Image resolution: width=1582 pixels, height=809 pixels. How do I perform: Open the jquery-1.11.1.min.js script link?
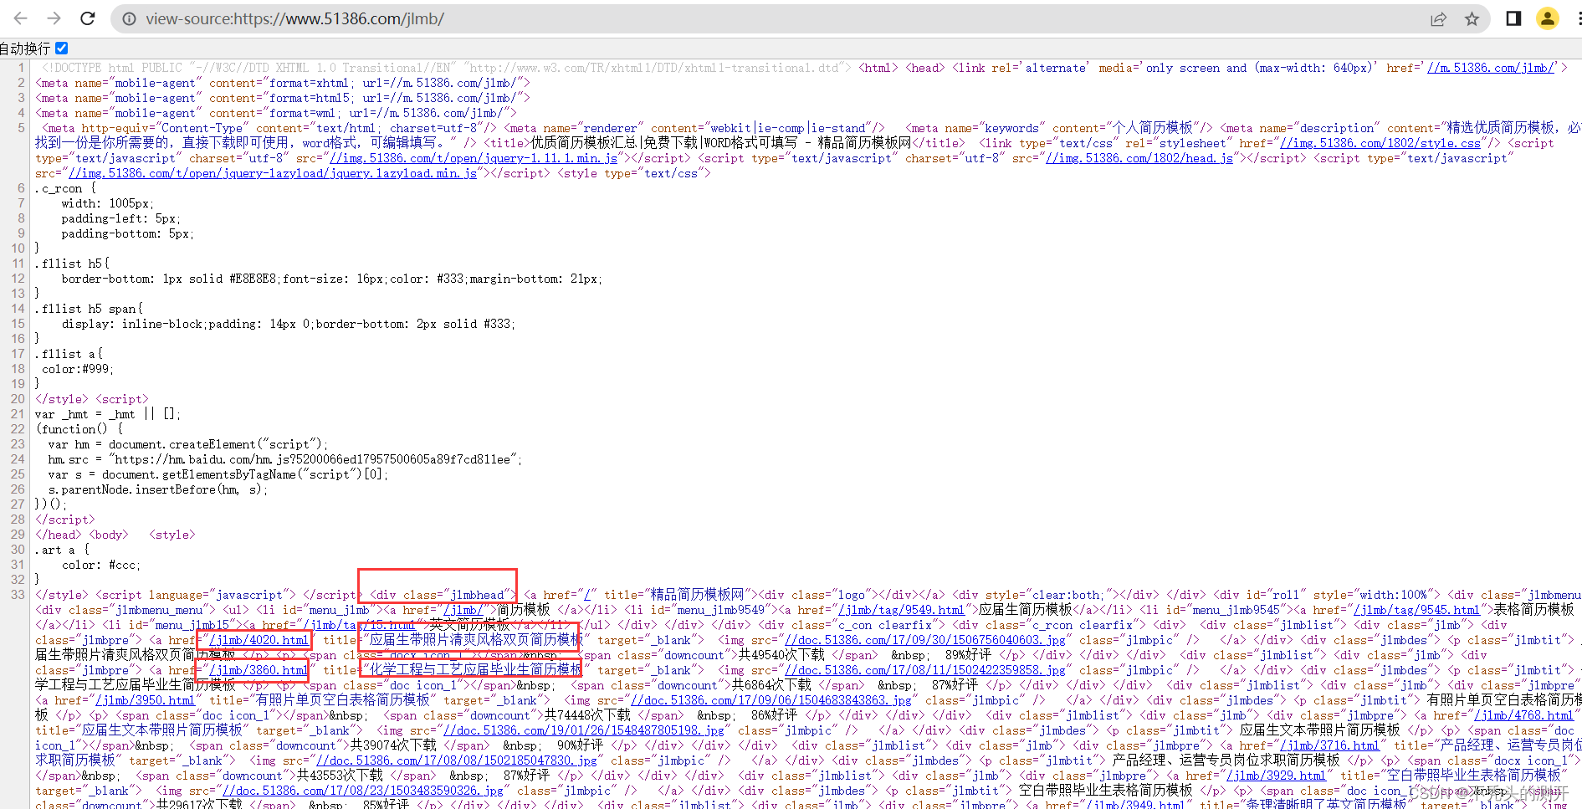click(x=474, y=158)
